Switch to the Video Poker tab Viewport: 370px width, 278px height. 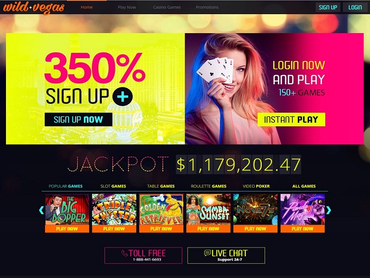pos(256,186)
